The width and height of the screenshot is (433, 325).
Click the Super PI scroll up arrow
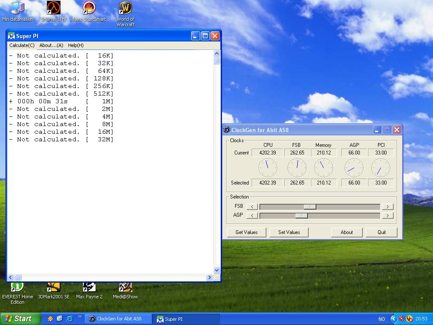click(x=217, y=54)
